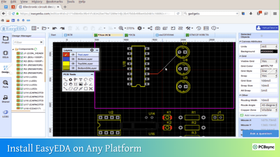Click the Undo arrow in the toolbar

tap(55, 28)
